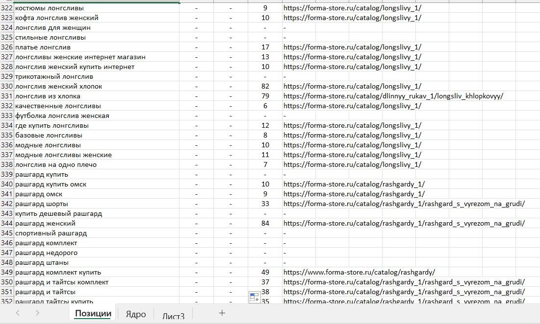Select 'лонгслив на одно плечо' cell
Screen dimensions: 540x324
pos(97,164)
